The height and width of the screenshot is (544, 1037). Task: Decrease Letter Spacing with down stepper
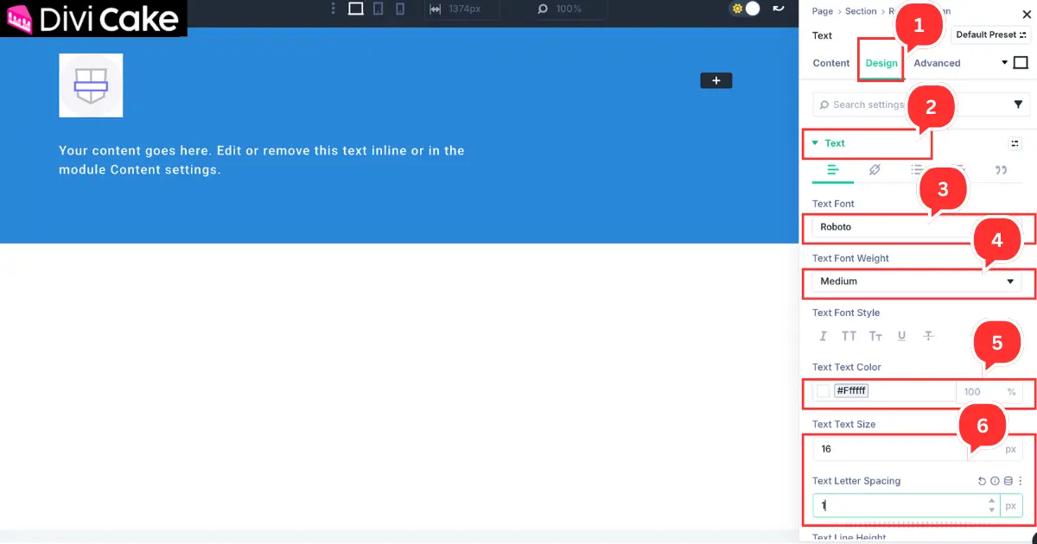(x=991, y=510)
